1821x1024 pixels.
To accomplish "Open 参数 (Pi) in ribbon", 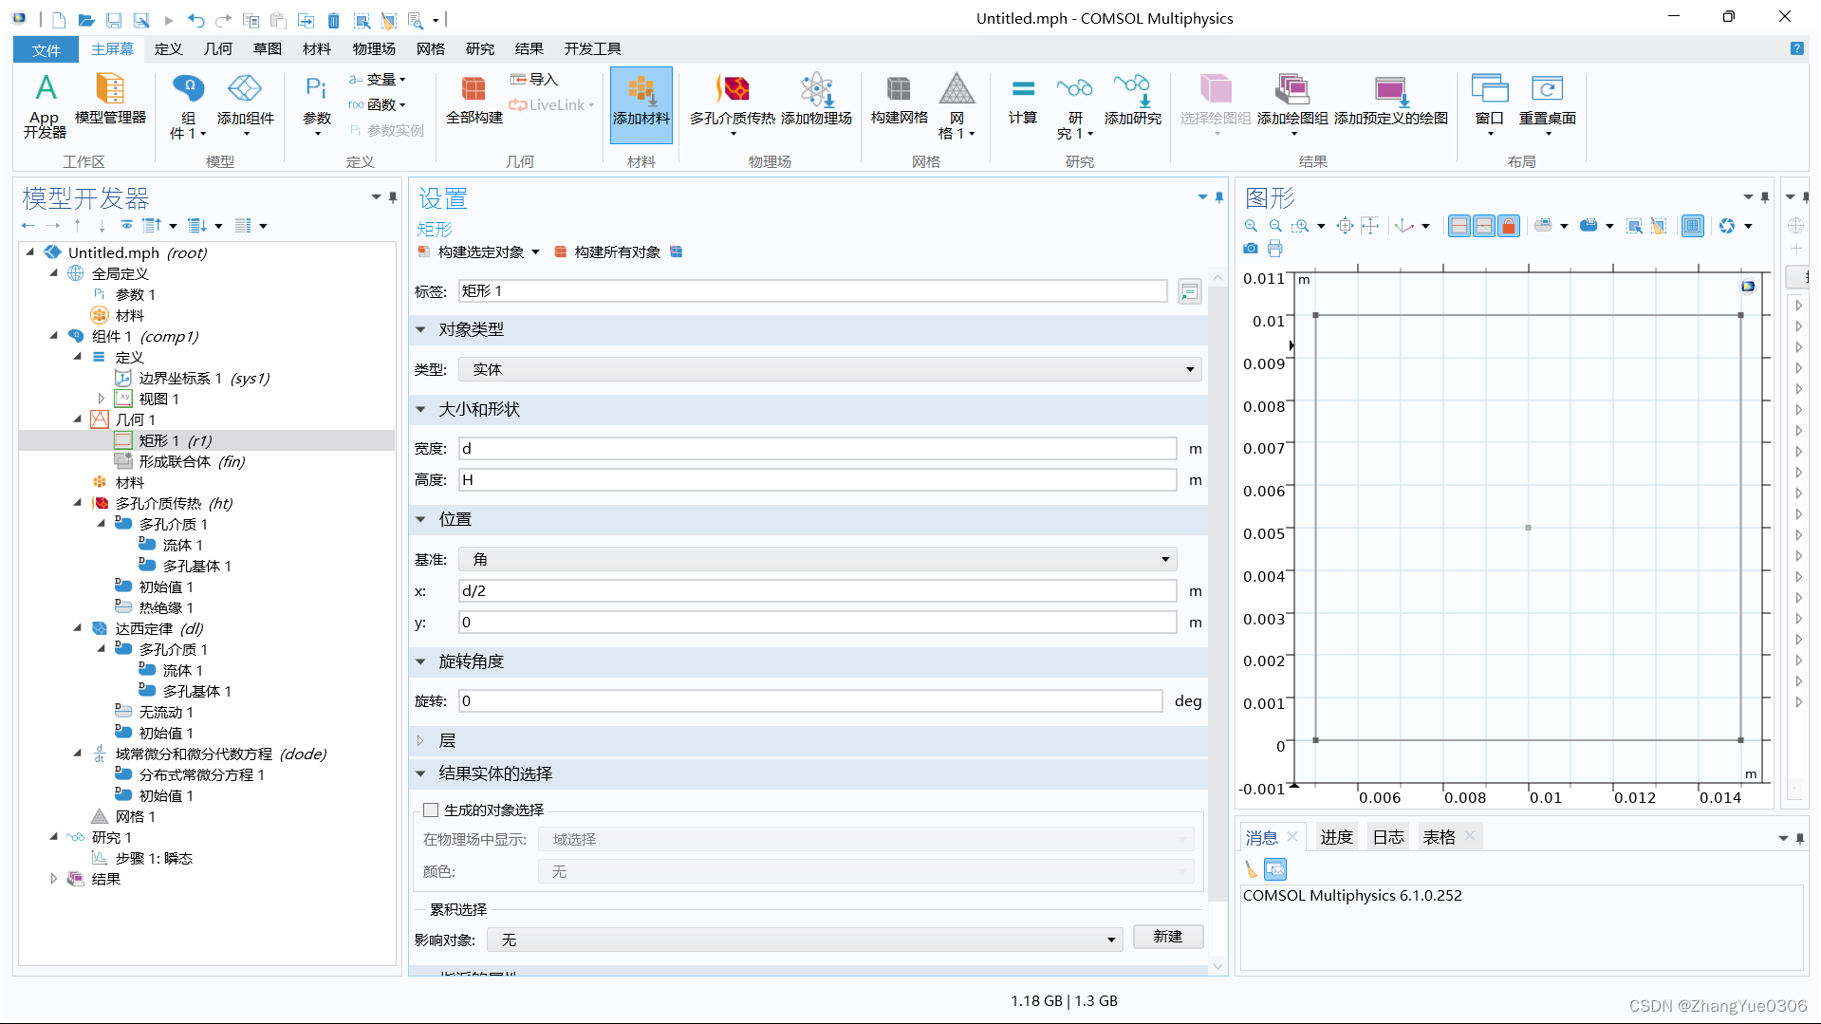I will point(317,104).
